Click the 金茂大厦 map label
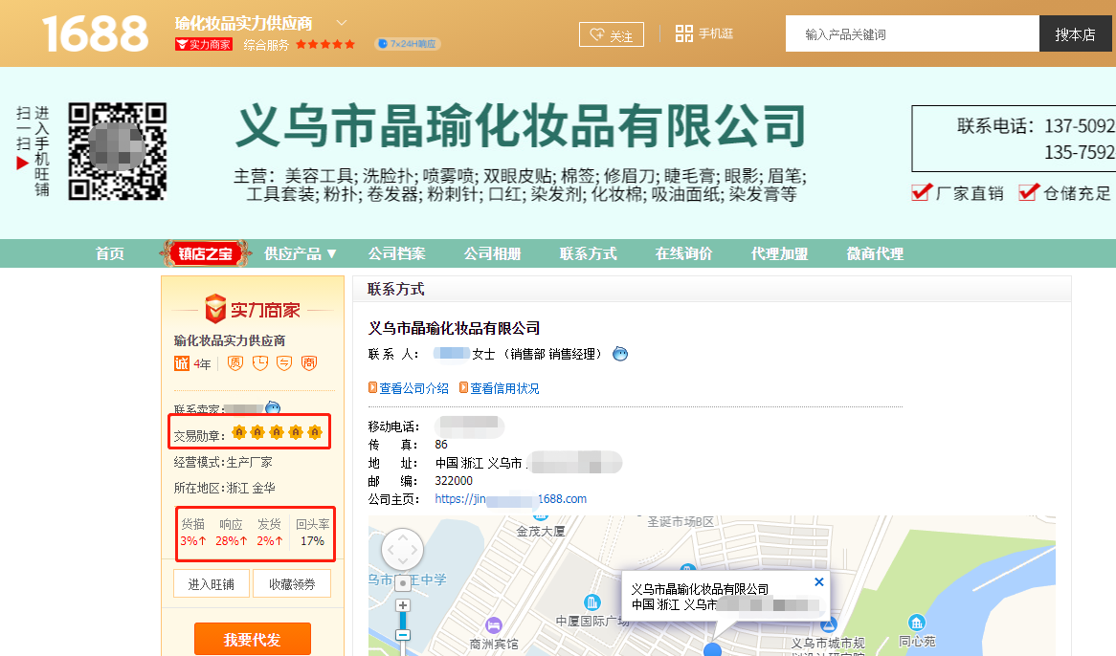The width and height of the screenshot is (1116, 656). pos(541,532)
